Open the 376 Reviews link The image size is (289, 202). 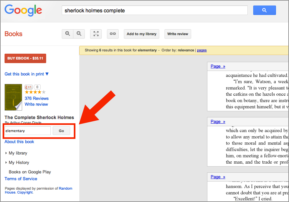point(37,98)
